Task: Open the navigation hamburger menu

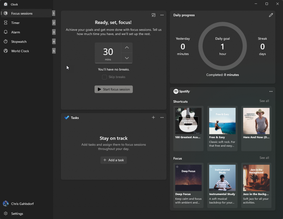Action: (6, 4)
